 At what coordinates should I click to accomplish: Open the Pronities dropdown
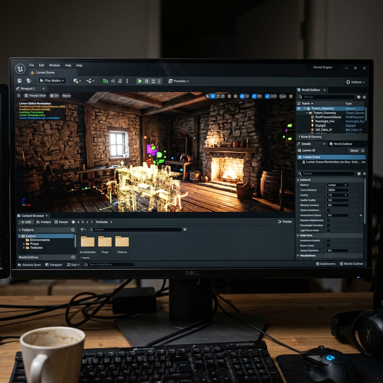[179, 81]
